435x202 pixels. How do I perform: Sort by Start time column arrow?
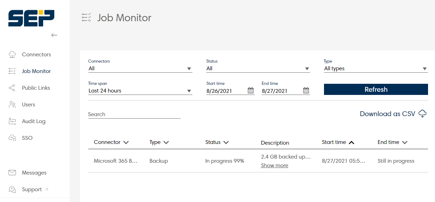pos(351,142)
